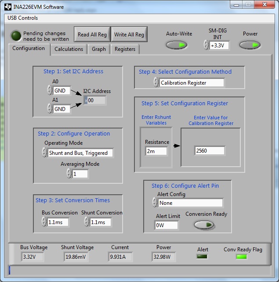The height and width of the screenshot is (282, 279).
Task: Click the Averaging Mode stepper arrows
Action: pyautogui.click(x=69, y=173)
